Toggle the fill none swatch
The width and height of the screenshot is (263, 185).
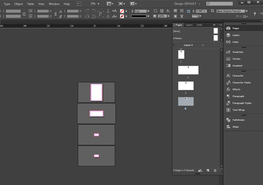coord(122,11)
